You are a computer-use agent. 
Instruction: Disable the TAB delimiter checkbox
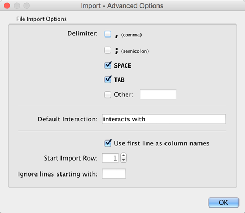pos(108,80)
